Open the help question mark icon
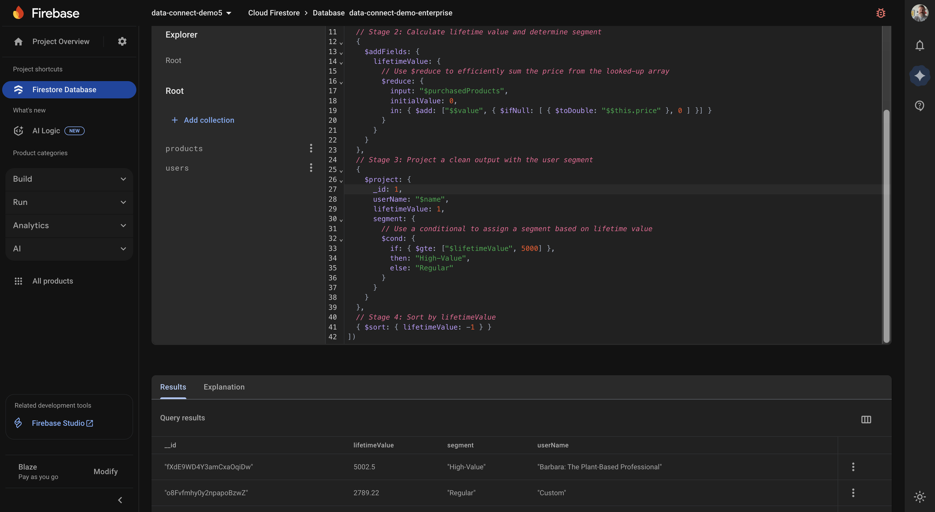935x512 pixels. coord(919,105)
